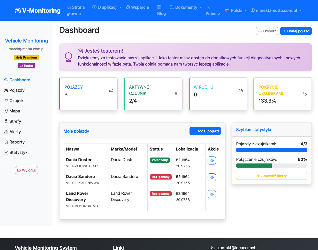The image size is (318, 250).
Task: Expand the O aplikacji dropdown menu
Action: click(x=107, y=7)
